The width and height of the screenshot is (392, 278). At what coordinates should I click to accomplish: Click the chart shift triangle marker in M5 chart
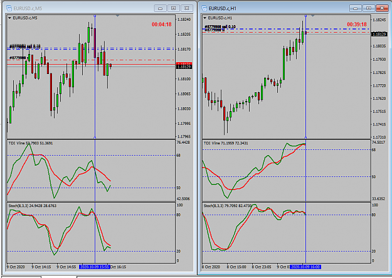point(117,16)
